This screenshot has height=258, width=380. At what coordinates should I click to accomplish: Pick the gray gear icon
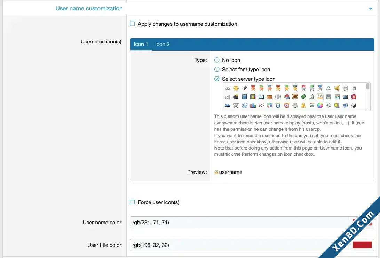[295, 105]
